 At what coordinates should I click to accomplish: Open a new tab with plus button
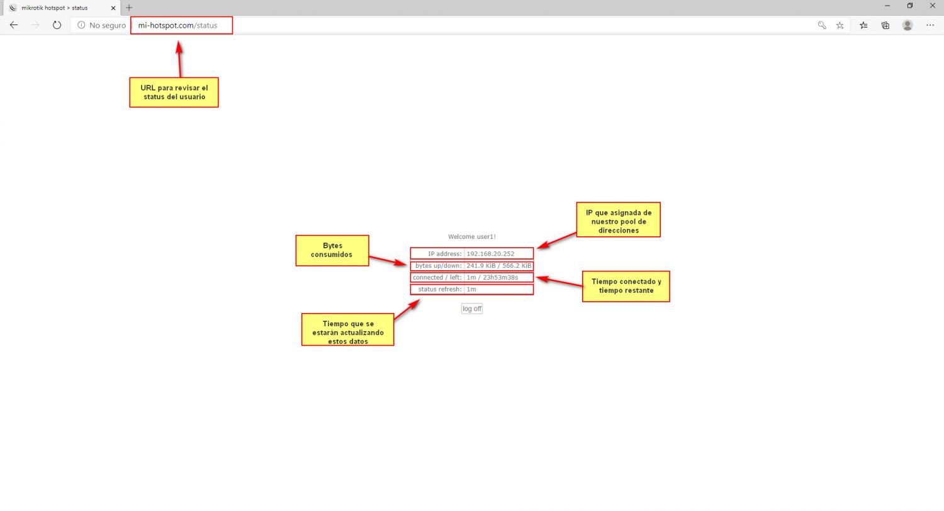click(129, 8)
